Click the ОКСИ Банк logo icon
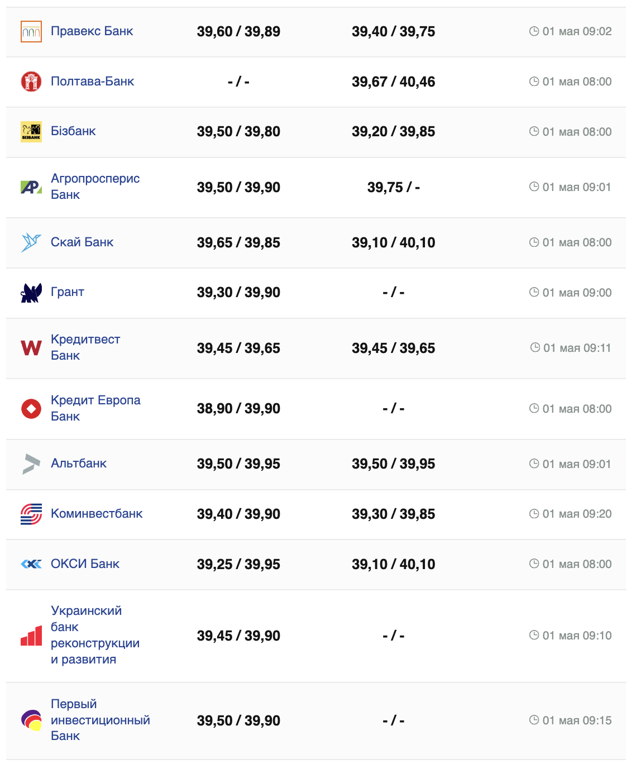The height and width of the screenshot is (764, 641). 31,564
